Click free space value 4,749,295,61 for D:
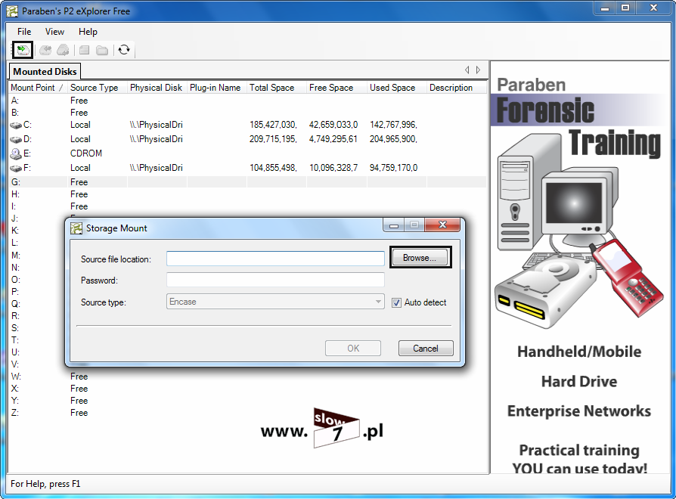Screen dimensions: 676x499 click(333, 139)
